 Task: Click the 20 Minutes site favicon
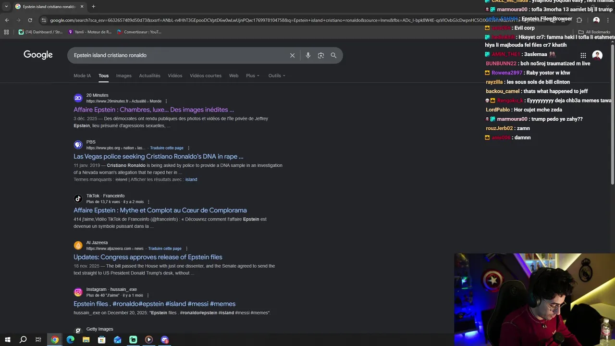pos(78,98)
